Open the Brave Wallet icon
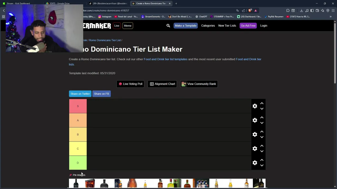Viewport: 337px width, 189px height. click(317, 10)
